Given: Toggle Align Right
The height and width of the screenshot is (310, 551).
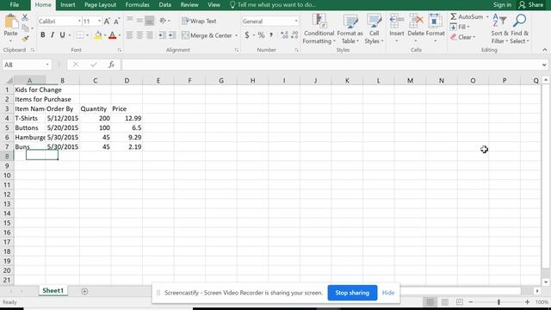Looking at the screenshot, I should (x=149, y=35).
